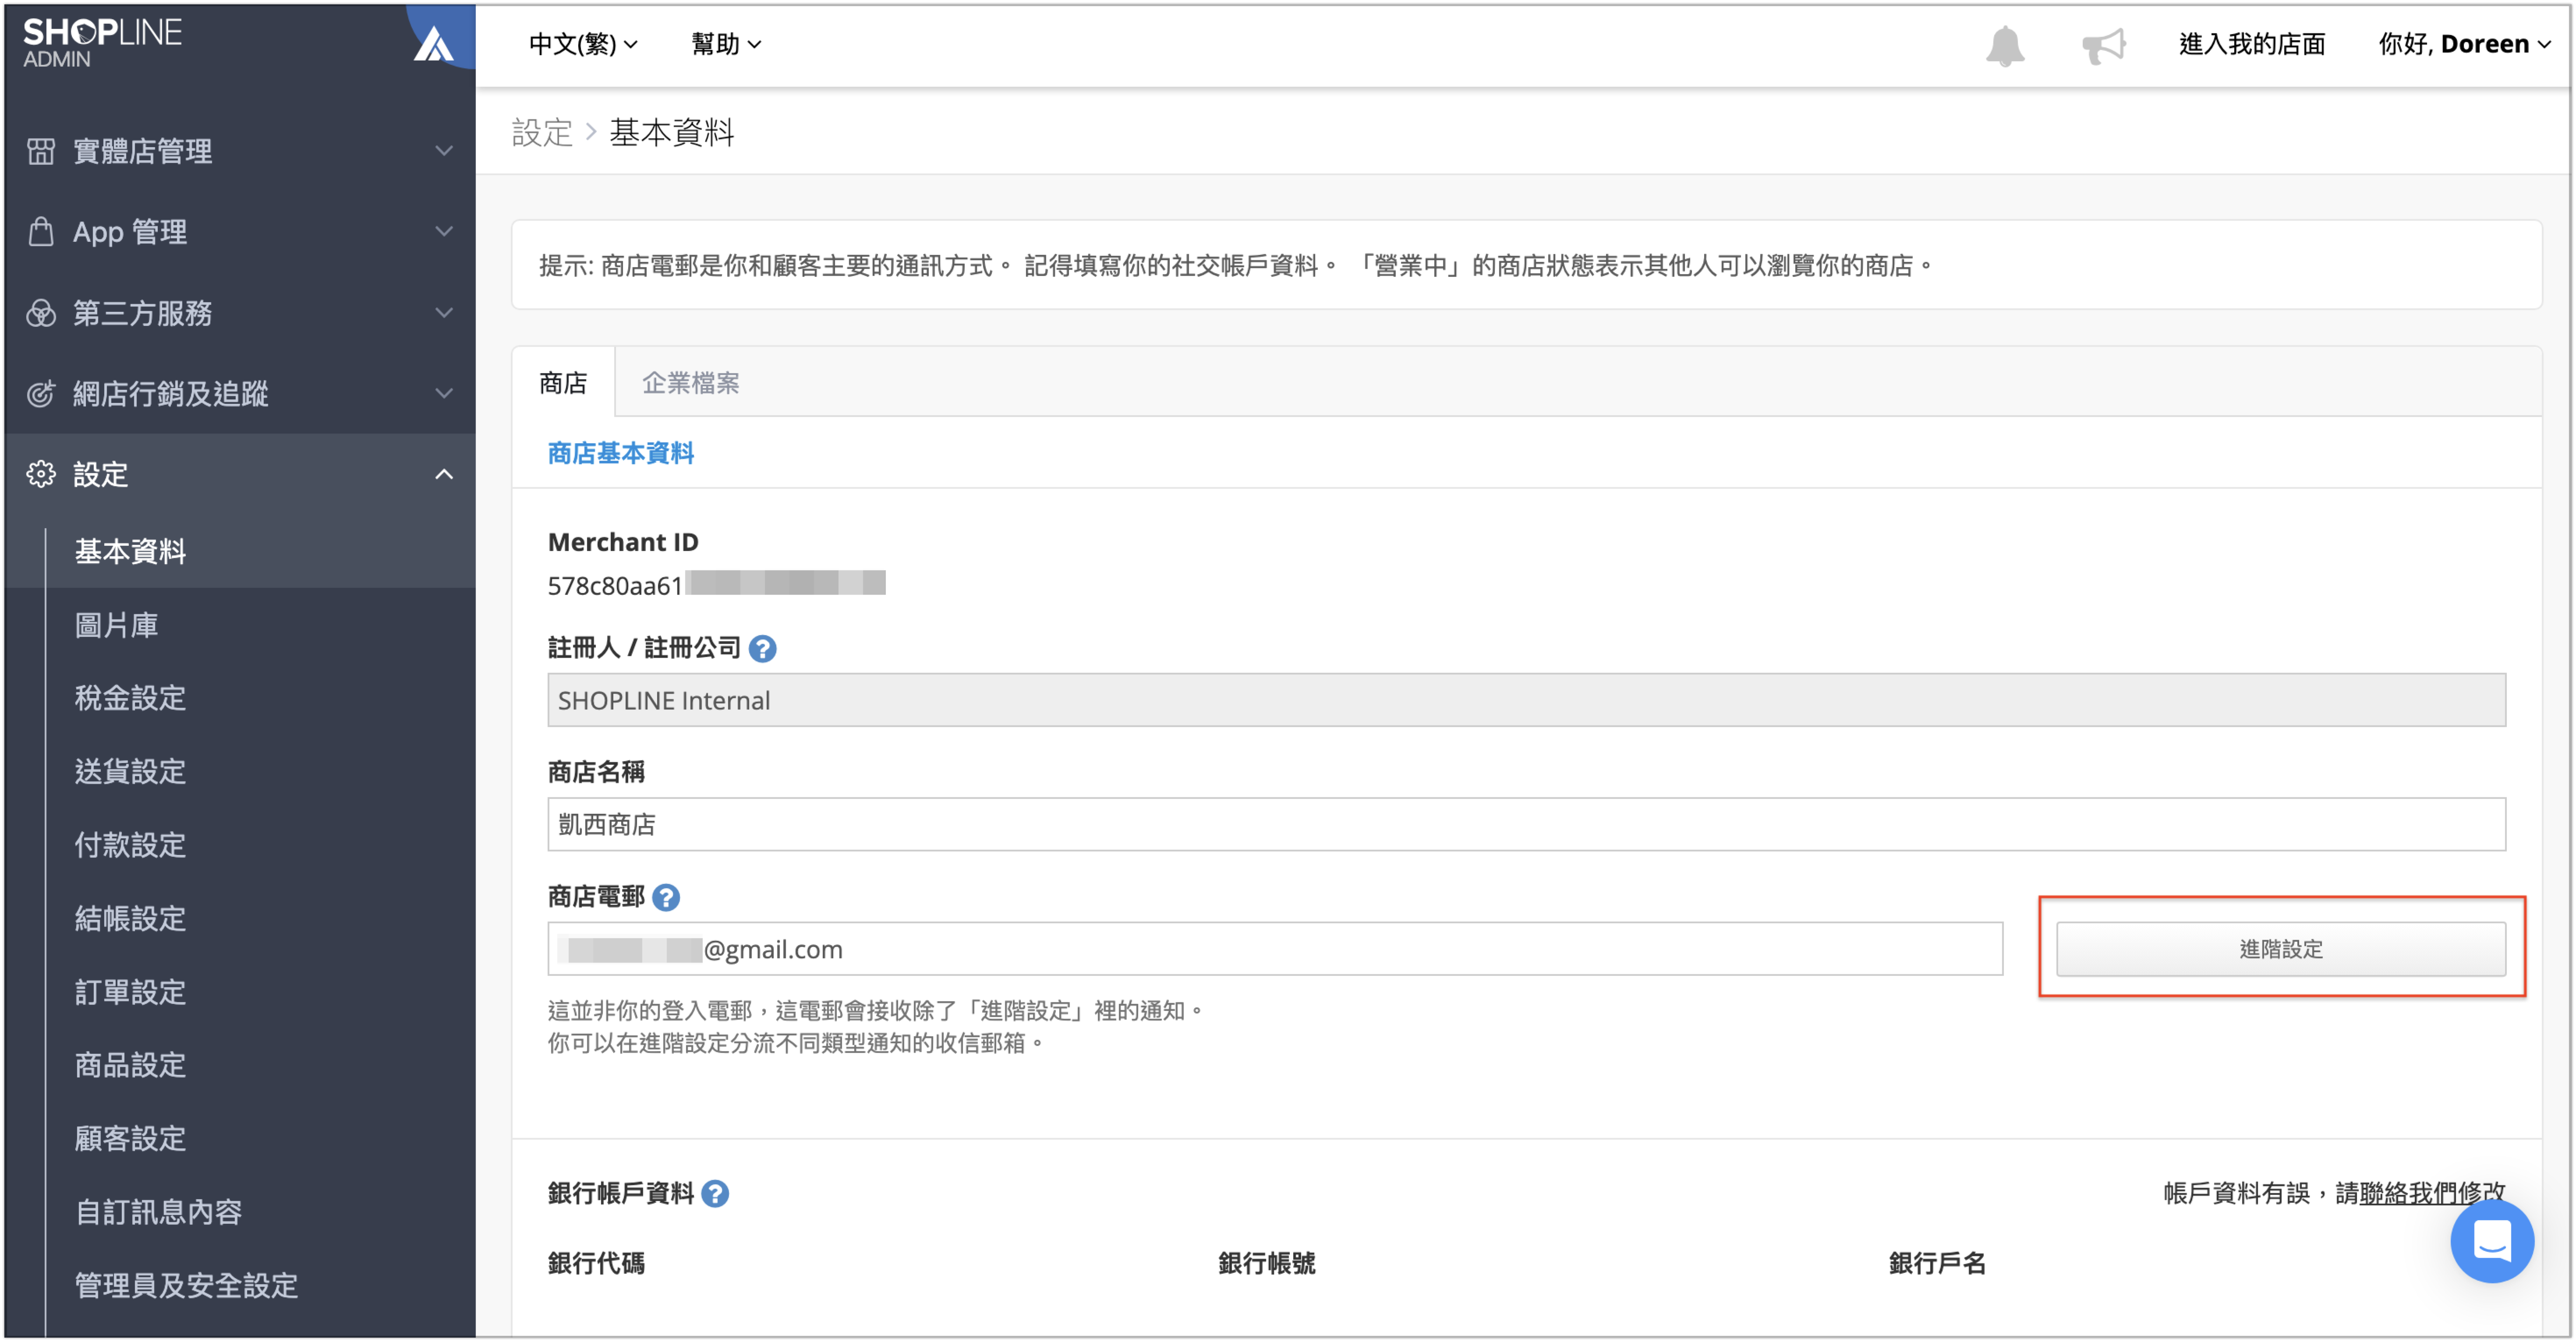Open 訂單設定 in the settings submenu
The height and width of the screenshot is (1342, 2576).
[130, 992]
